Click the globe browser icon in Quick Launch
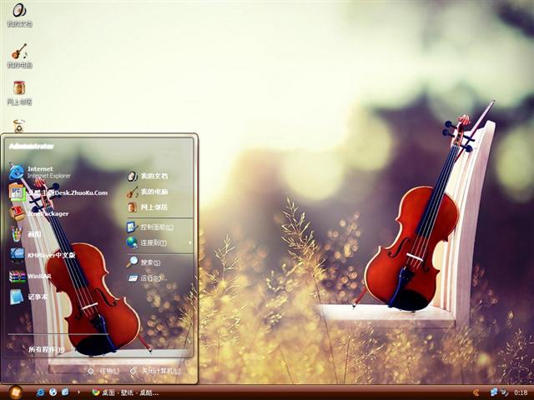 pos(53,392)
